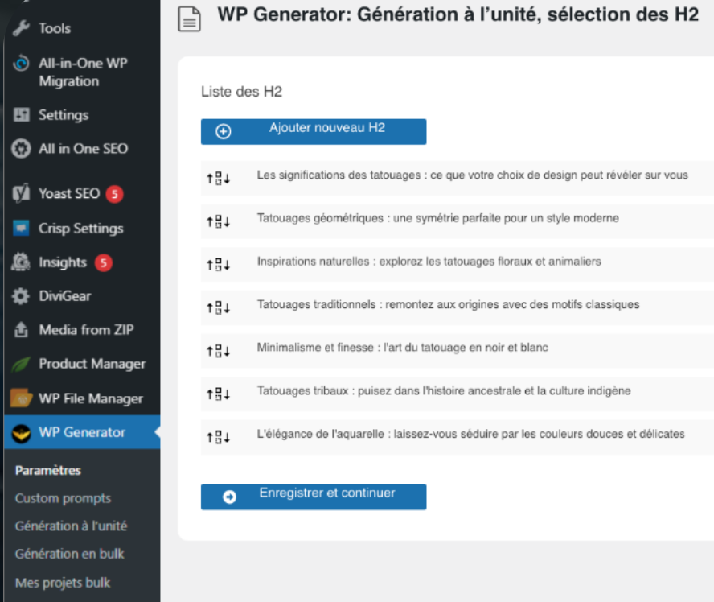Click the 'Liste des H2' heading
Image resolution: width=714 pixels, height=602 pixels.
click(x=242, y=92)
